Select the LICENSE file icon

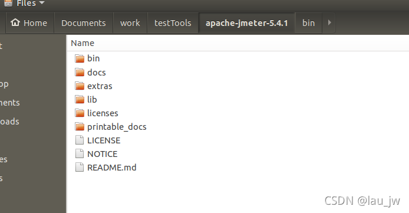tap(80, 140)
